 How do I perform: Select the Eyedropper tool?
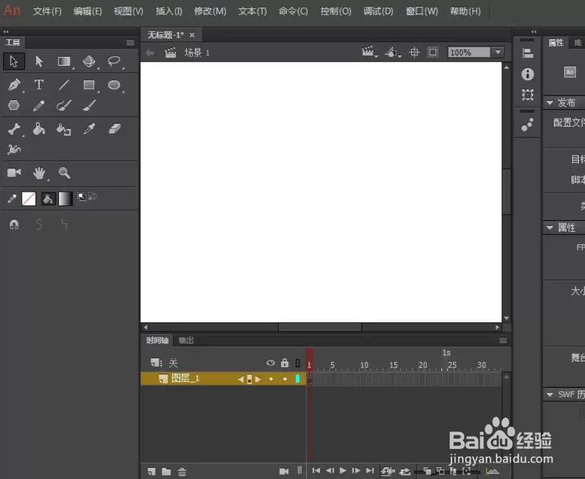click(x=90, y=129)
